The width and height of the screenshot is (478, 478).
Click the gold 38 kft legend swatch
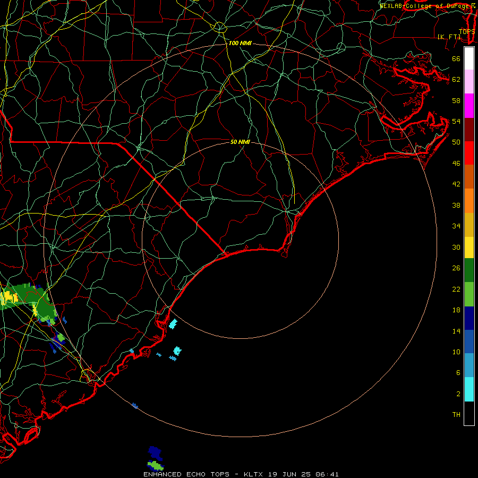[x=469, y=225]
